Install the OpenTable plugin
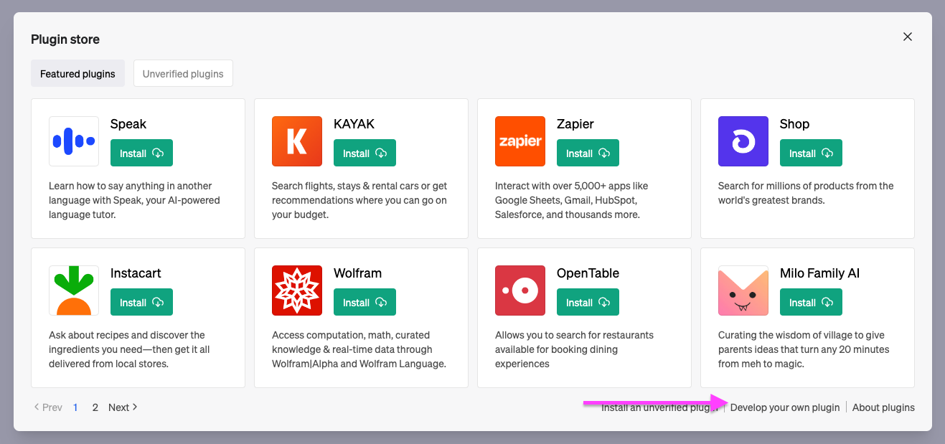Screen dimensions: 945x444 (588, 303)
